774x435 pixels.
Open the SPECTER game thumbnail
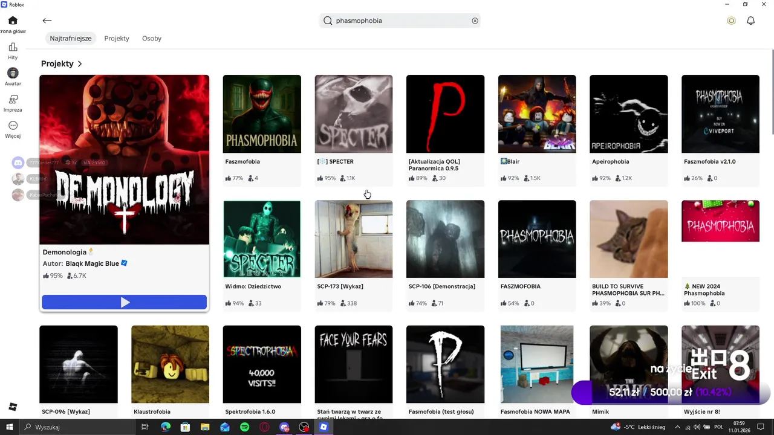click(354, 114)
